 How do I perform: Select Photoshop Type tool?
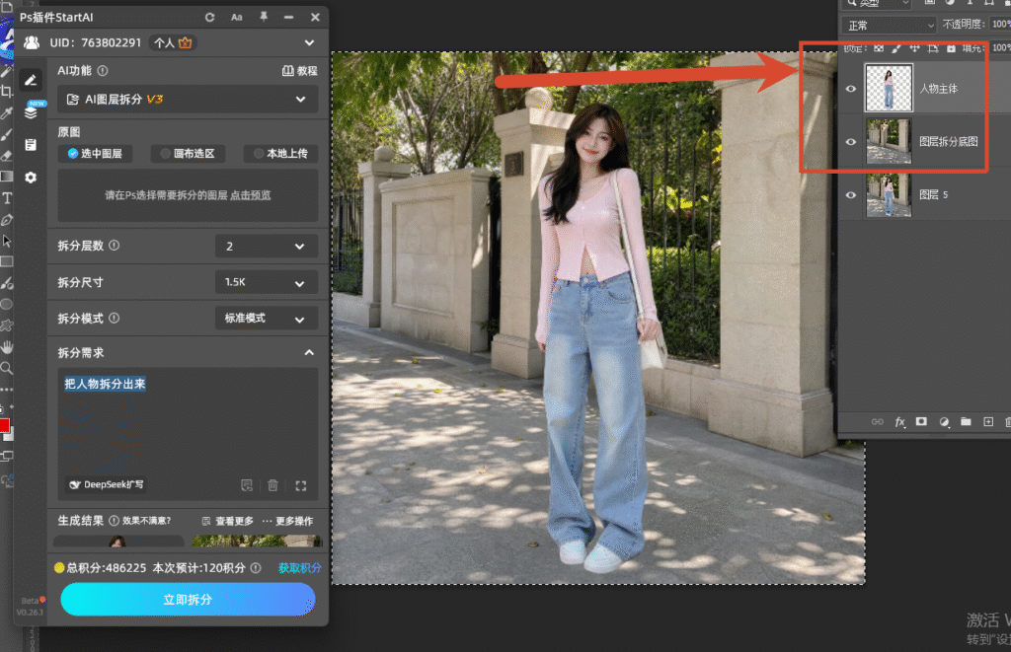click(x=7, y=198)
